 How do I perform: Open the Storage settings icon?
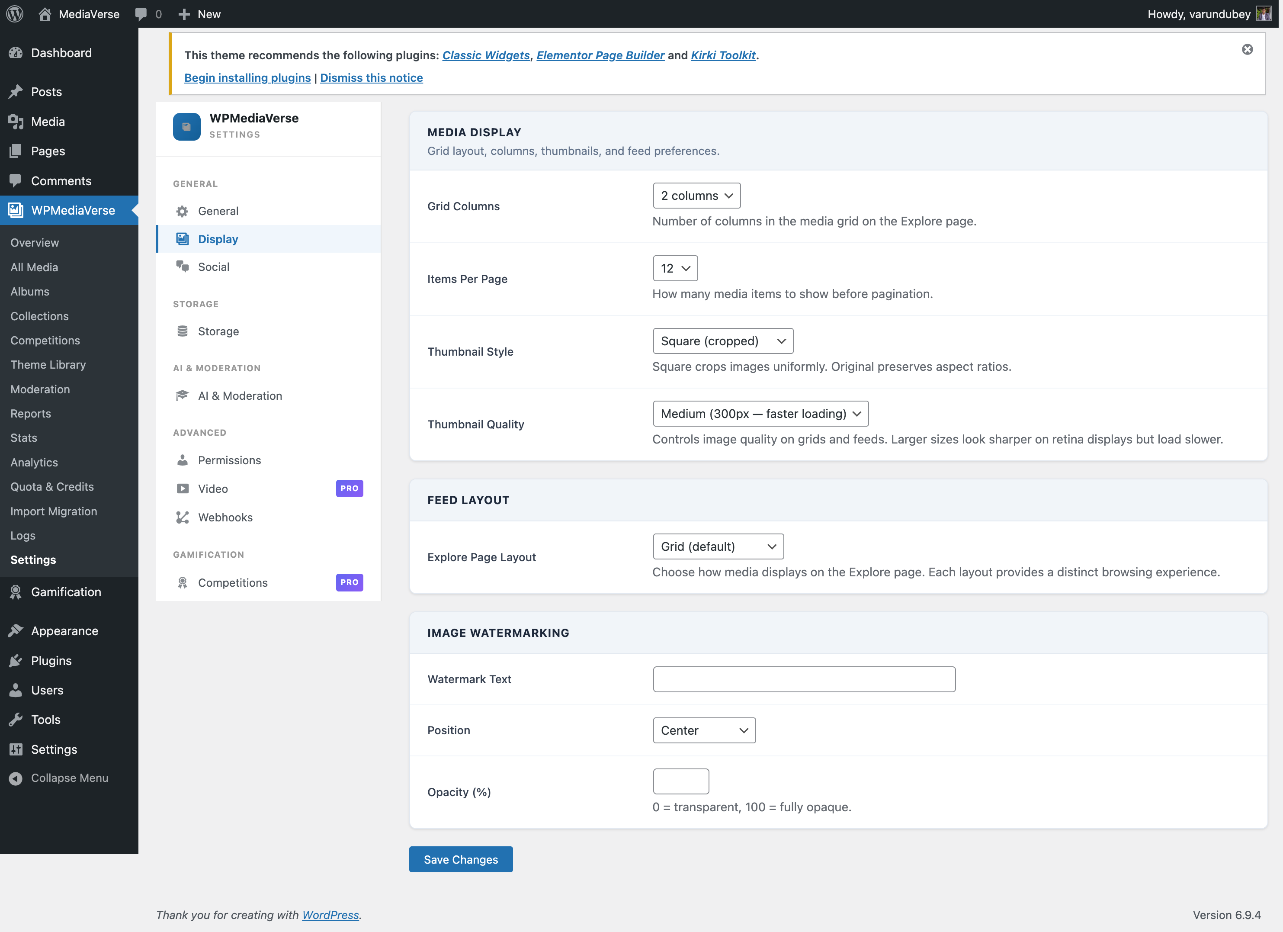182,331
